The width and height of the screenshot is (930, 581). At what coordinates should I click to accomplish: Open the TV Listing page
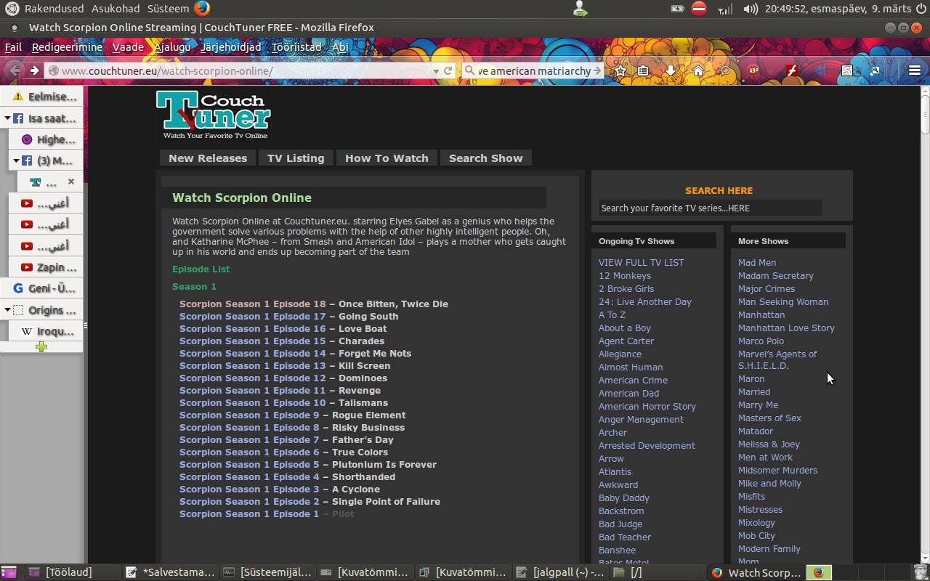296,158
